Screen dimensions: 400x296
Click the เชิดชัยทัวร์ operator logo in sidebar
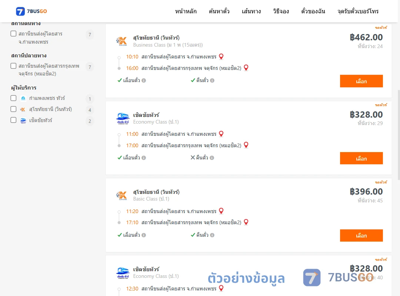tap(23, 120)
